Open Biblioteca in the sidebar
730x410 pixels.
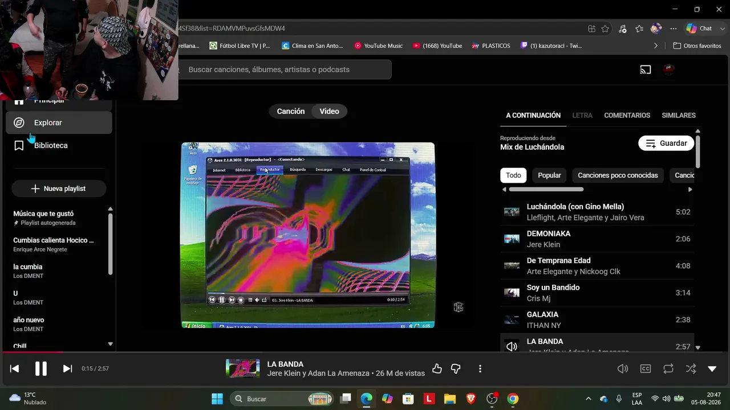coord(59,145)
